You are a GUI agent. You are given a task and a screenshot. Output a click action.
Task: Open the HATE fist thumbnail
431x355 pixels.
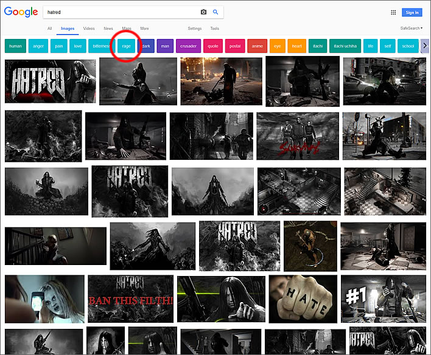[x=303, y=299]
